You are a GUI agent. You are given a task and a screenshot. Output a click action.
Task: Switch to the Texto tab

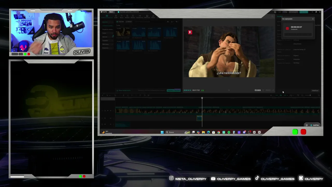pos(121,16)
